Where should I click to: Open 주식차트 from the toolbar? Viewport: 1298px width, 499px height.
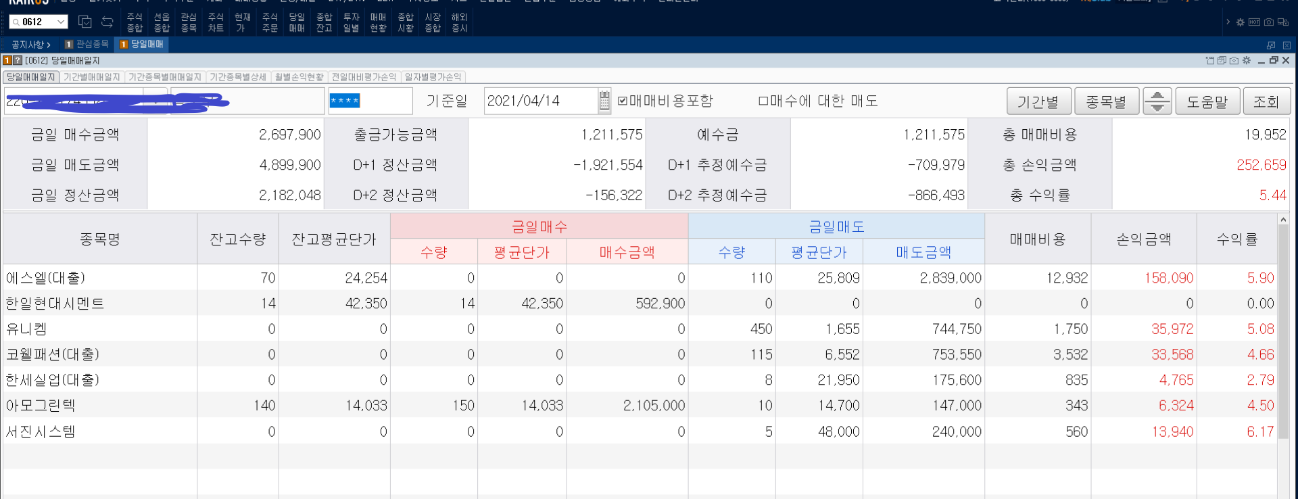tap(216, 22)
